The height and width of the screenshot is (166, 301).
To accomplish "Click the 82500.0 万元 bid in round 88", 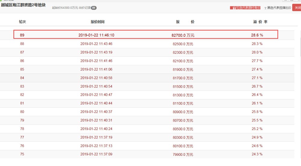I will [x=183, y=44].
